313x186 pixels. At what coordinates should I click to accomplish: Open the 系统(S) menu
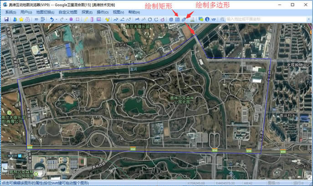(10, 12)
